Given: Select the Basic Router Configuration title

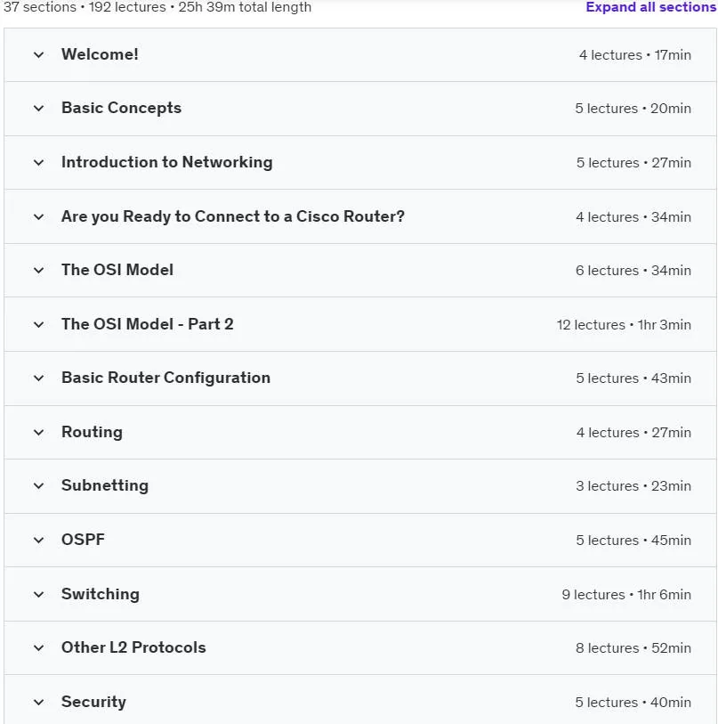Looking at the screenshot, I should click(165, 378).
